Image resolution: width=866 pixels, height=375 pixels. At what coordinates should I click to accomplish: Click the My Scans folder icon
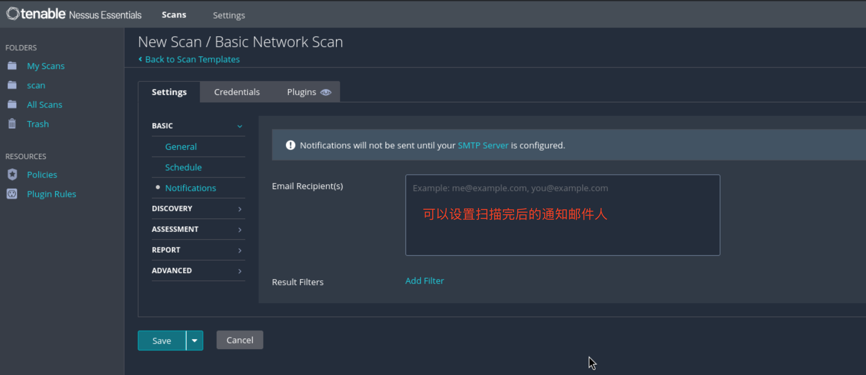pos(12,66)
